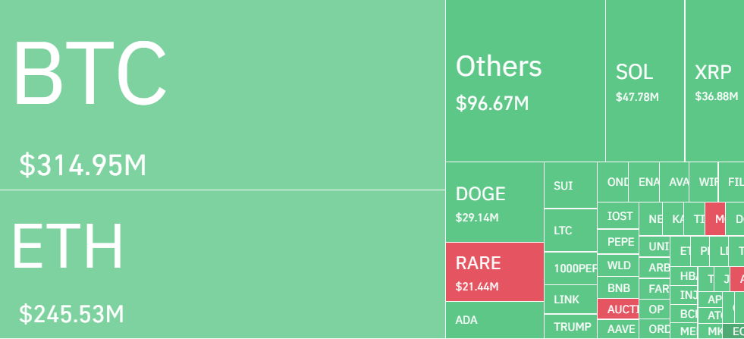
Task: Open the LTC tile
Action: (570, 230)
